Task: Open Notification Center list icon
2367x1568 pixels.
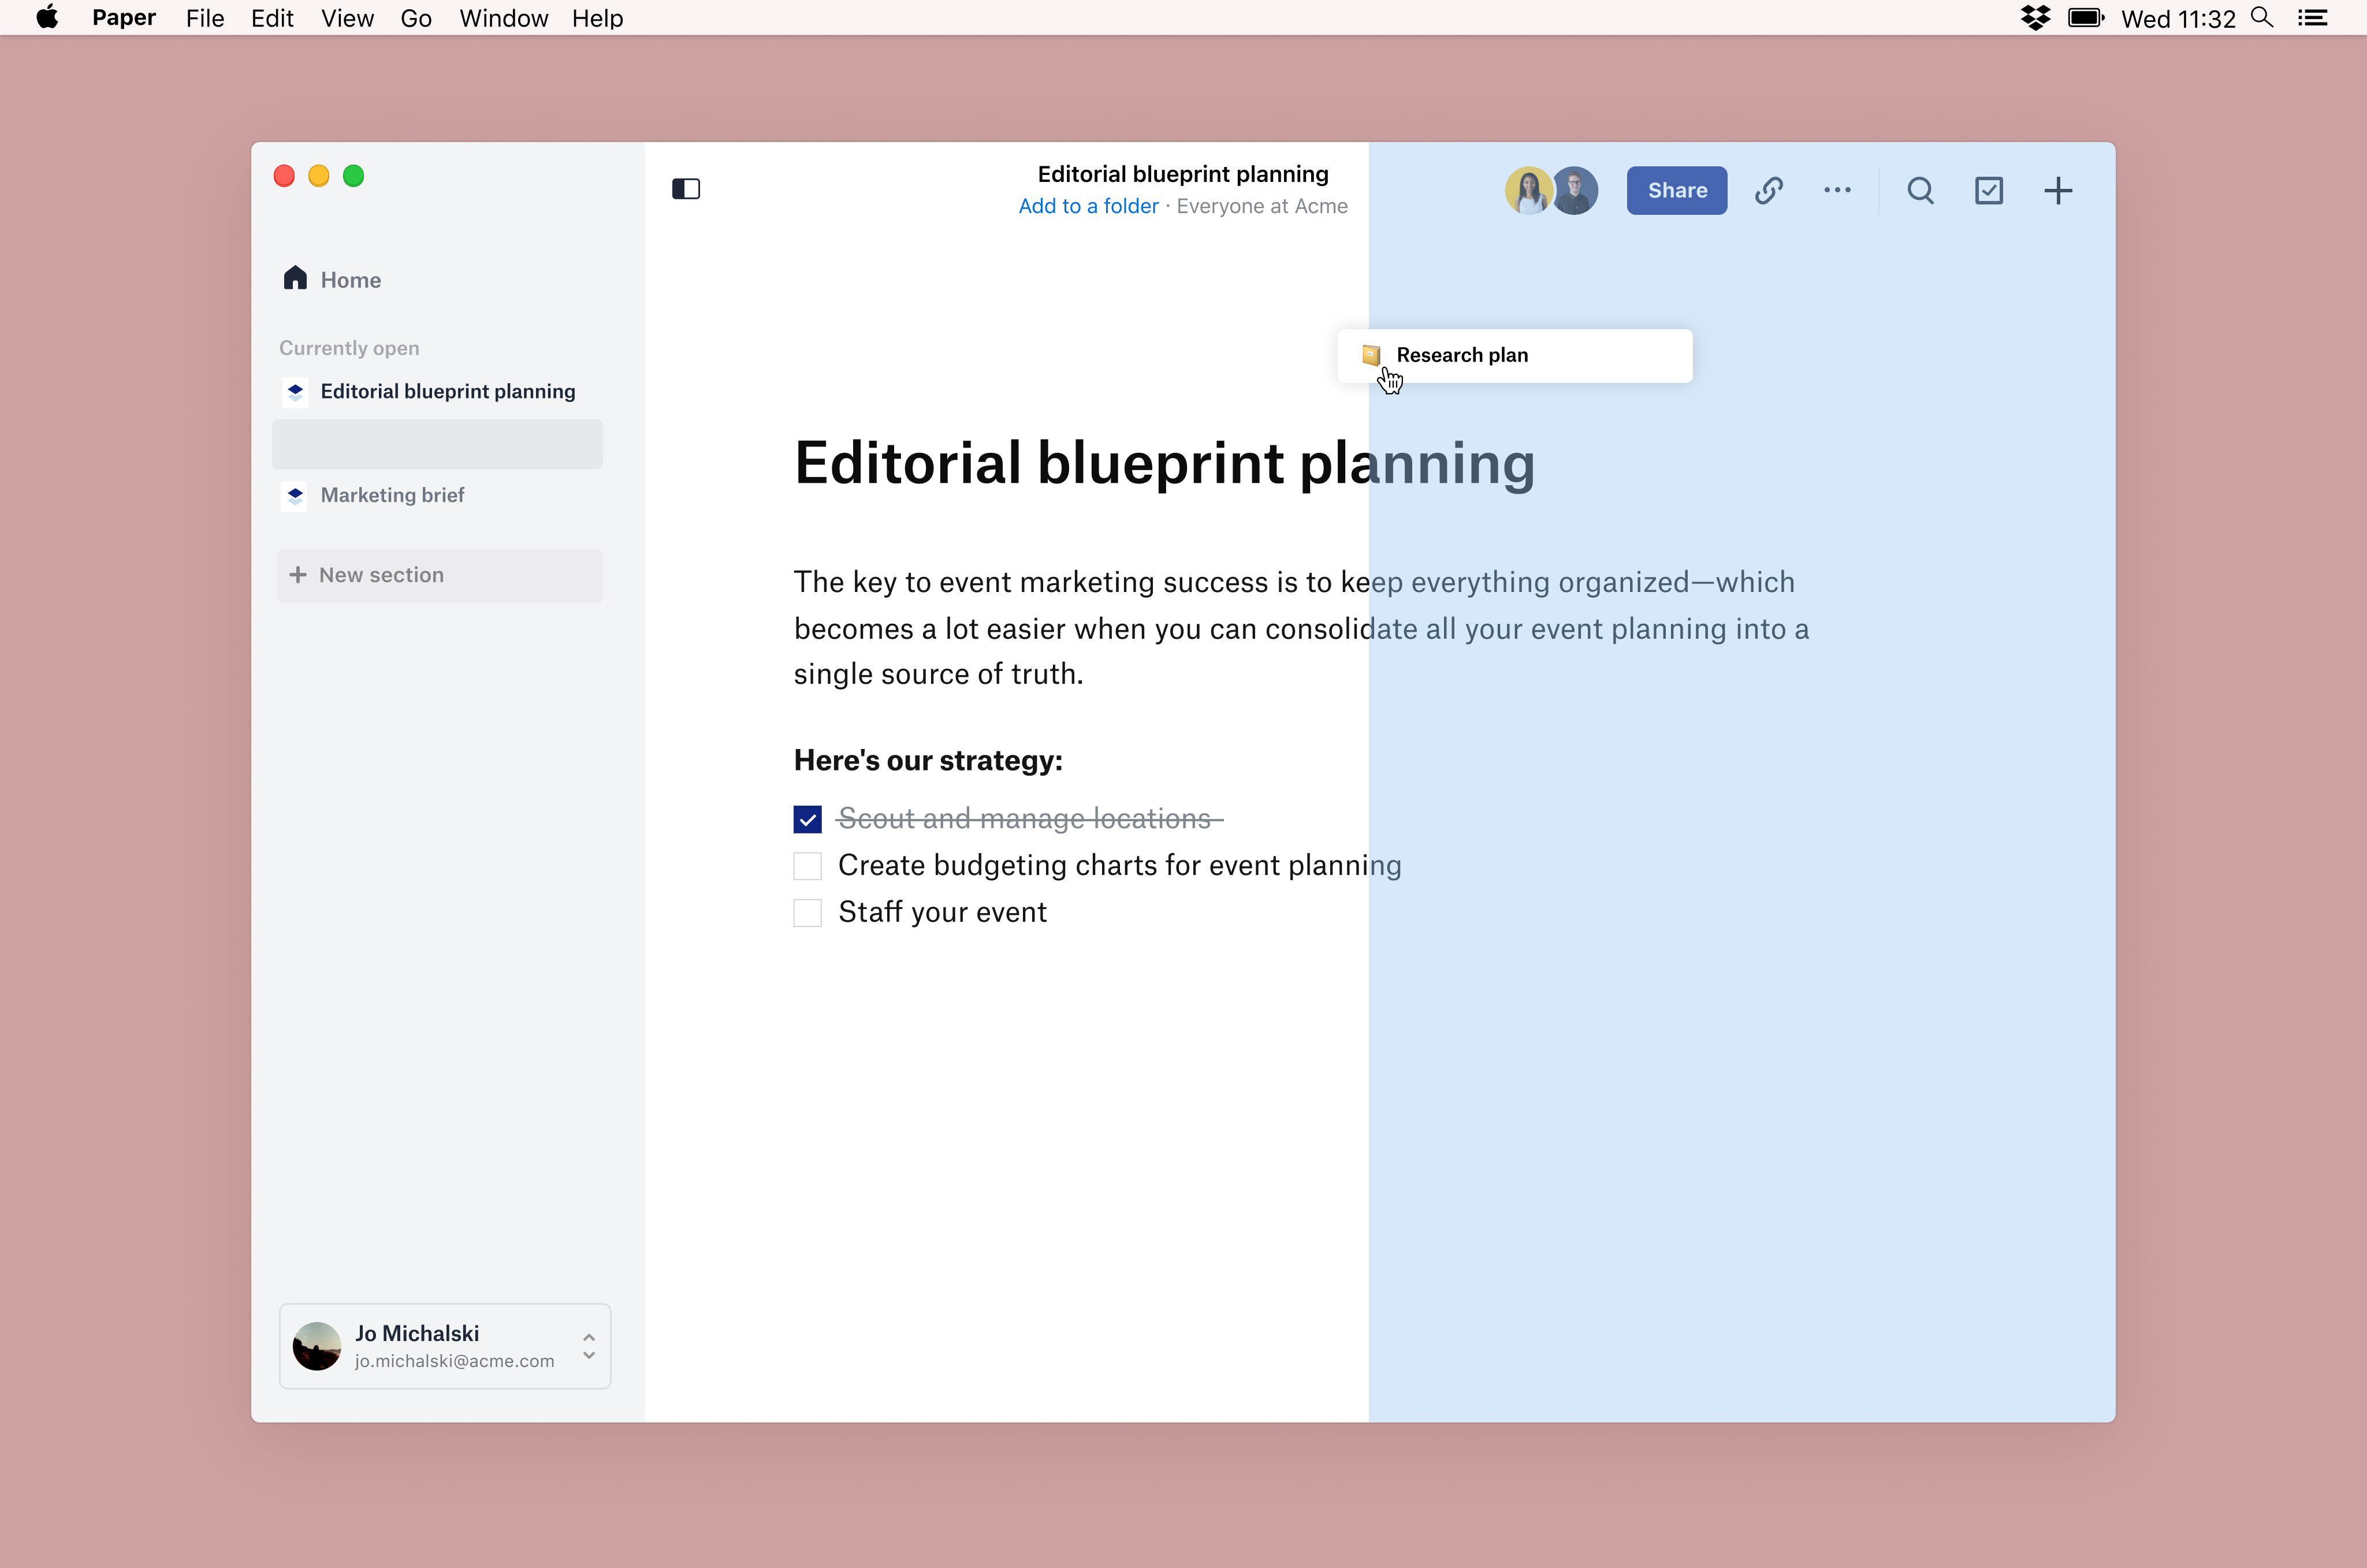Action: tap(2313, 18)
